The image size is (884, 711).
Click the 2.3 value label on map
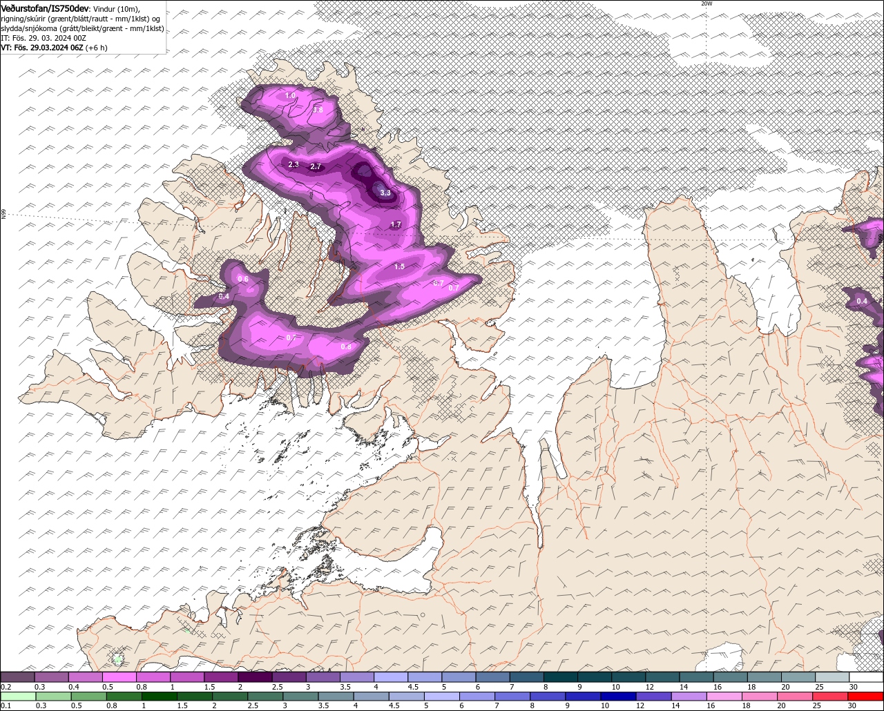[294, 164]
